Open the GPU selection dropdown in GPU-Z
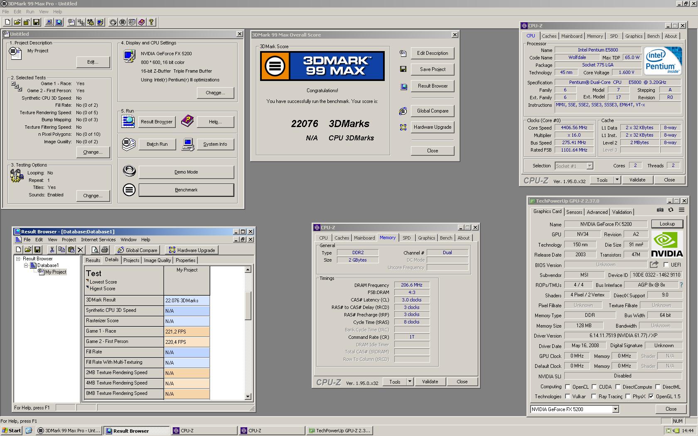 pos(615,409)
